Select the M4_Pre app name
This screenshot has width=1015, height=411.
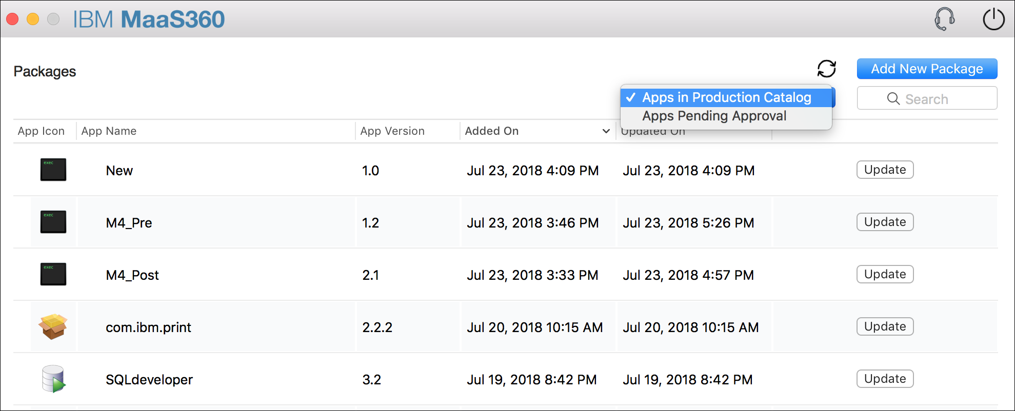(x=129, y=223)
